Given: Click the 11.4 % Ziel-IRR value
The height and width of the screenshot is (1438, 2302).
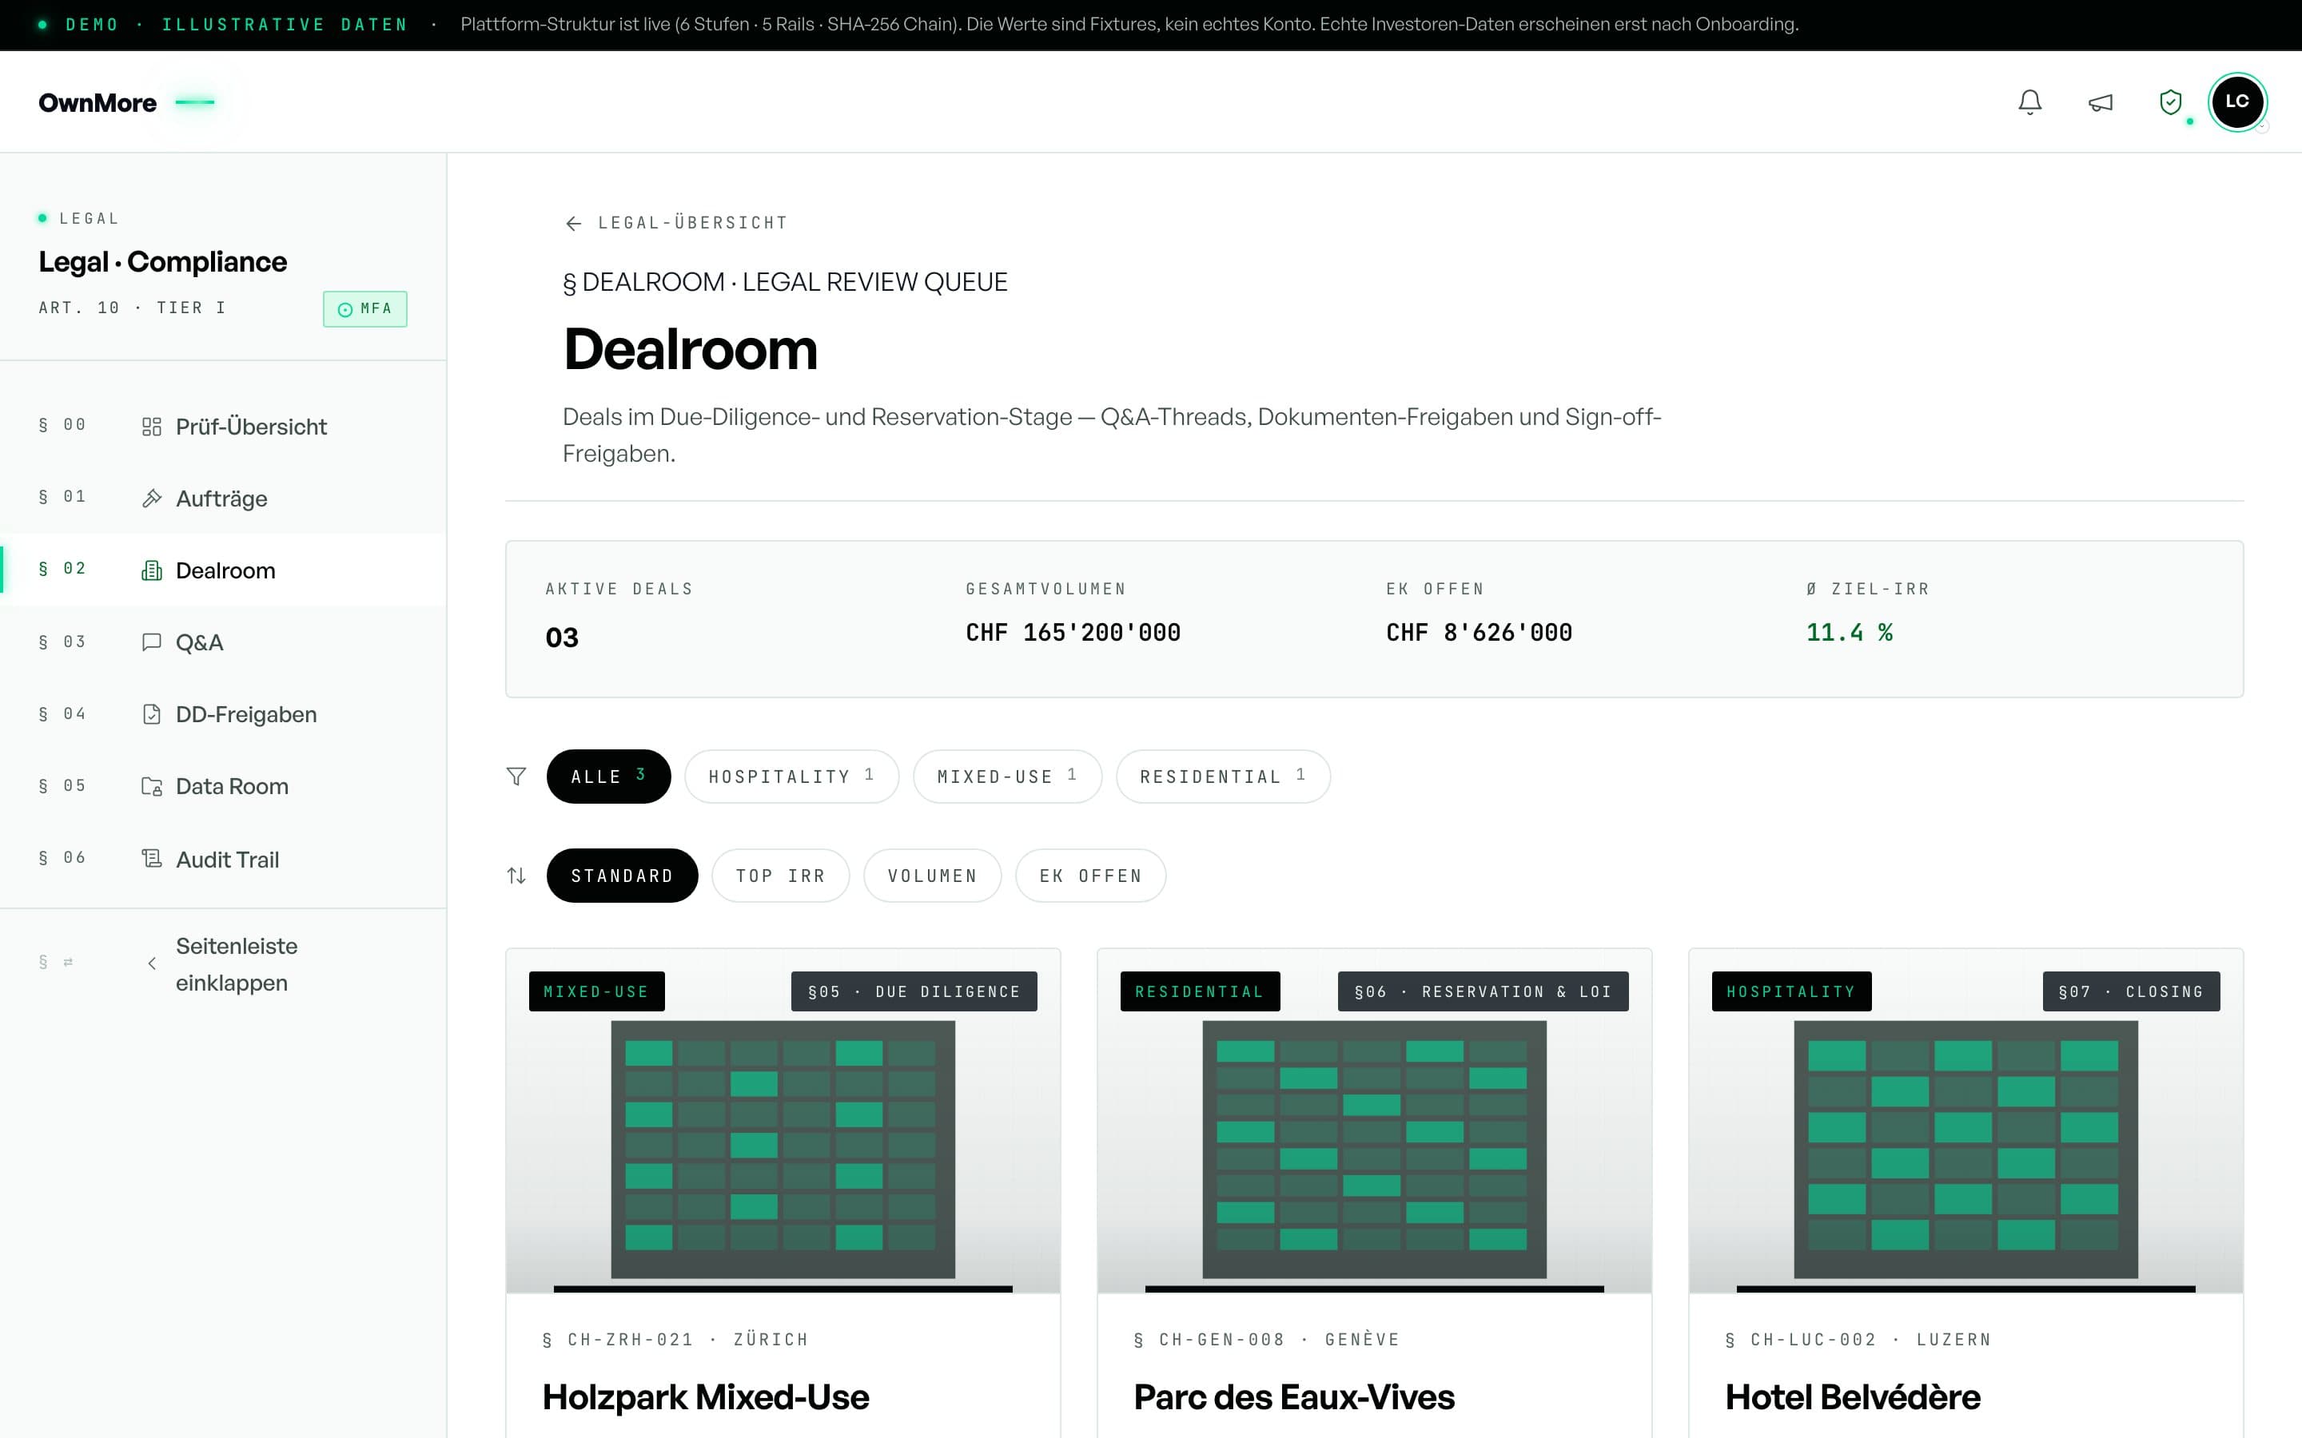Looking at the screenshot, I should [1850, 633].
